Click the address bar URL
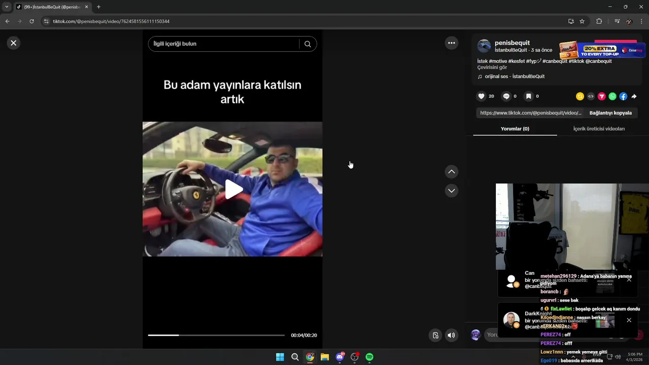The image size is (649, 365). pos(111,21)
